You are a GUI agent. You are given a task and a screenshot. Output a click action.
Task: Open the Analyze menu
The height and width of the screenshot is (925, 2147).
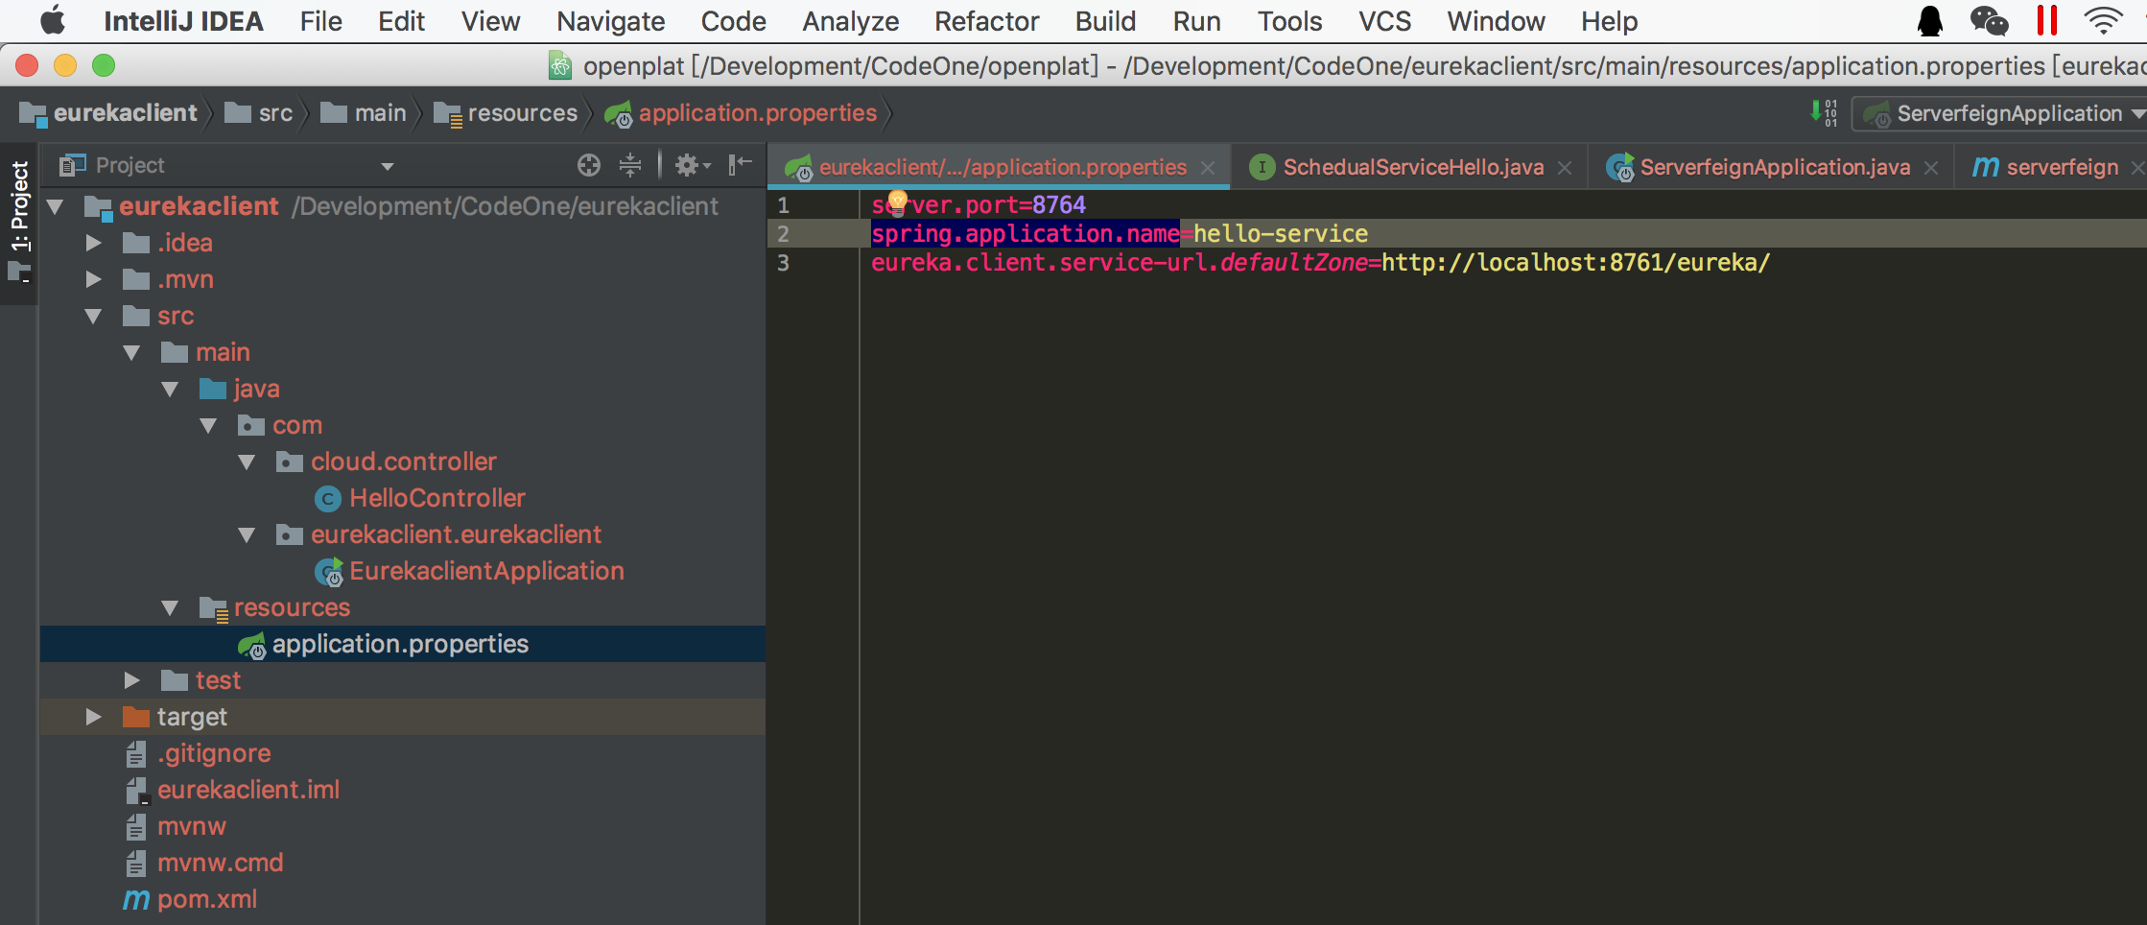click(850, 21)
